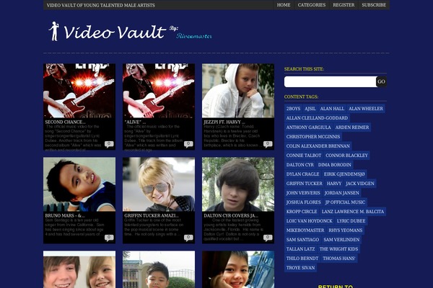Viewport: 433px width, 288px height.
Task: Select the Lanz Lawrence M. Balcita tag
Action: pyautogui.click(x=353, y=212)
